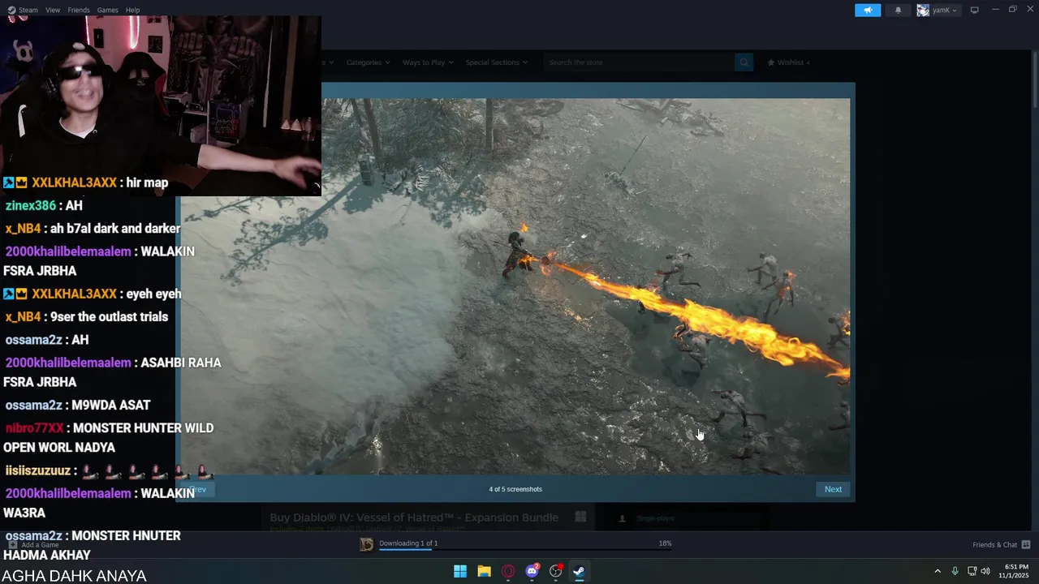Open the volume tray icon
The height and width of the screenshot is (584, 1039).
click(985, 571)
